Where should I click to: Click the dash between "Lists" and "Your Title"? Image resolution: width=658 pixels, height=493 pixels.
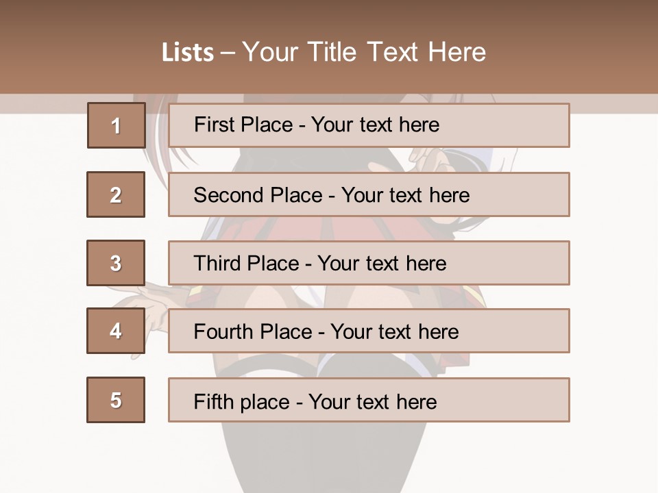pos(228,53)
